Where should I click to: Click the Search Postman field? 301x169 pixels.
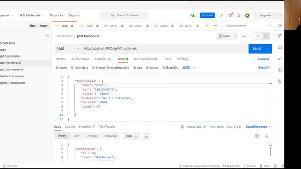[124, 15]
